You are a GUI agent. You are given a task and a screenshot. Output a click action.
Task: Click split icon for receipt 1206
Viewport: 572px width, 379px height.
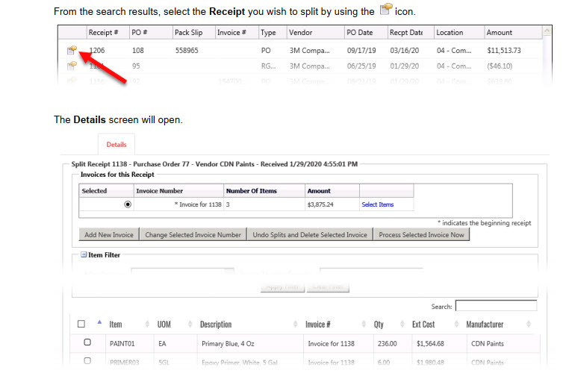point(72,50)
